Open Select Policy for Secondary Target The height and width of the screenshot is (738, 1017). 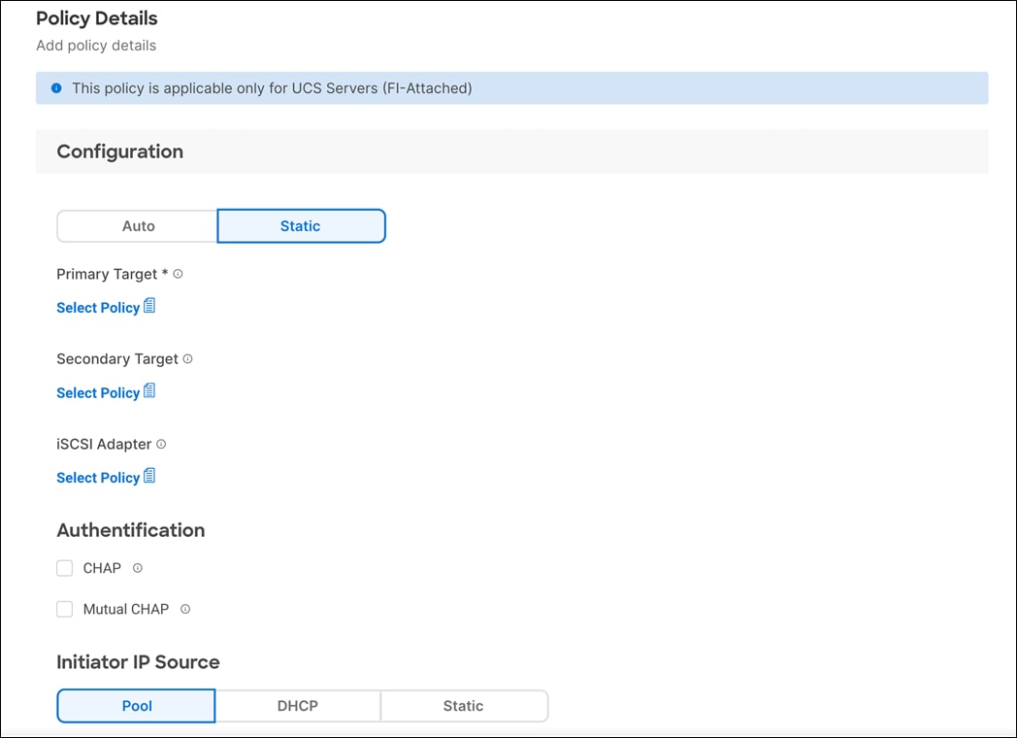[x=98, y=392]
